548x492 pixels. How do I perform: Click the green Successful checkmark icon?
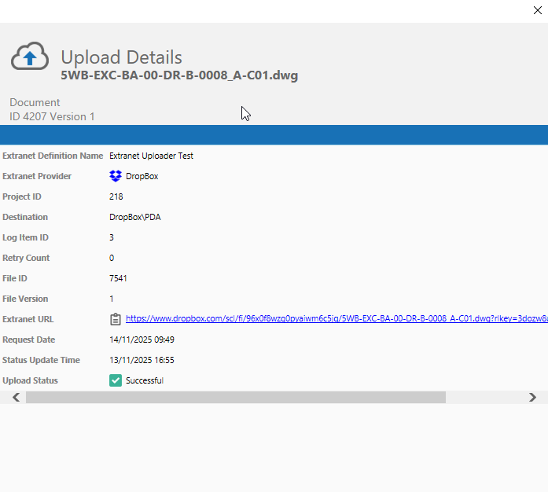tap(116, 380)
